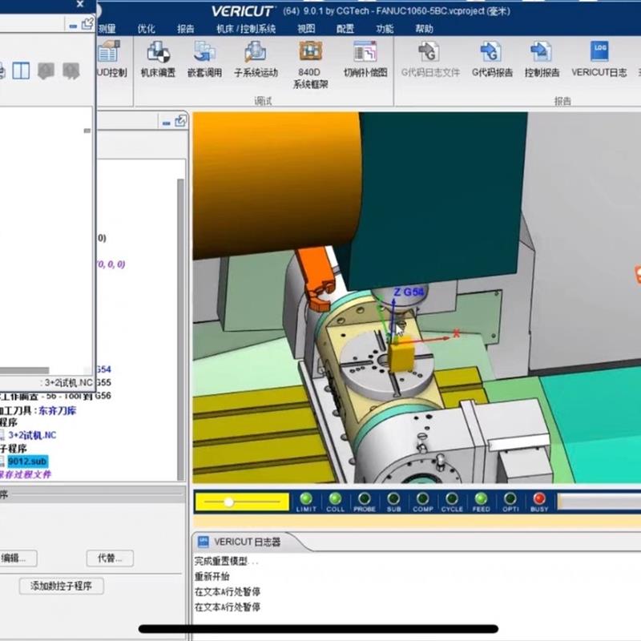Image resolution: width=641 pixels, height=641 pixels.
Task: Open the 报告 menu
Action: (x=186, y=29)
